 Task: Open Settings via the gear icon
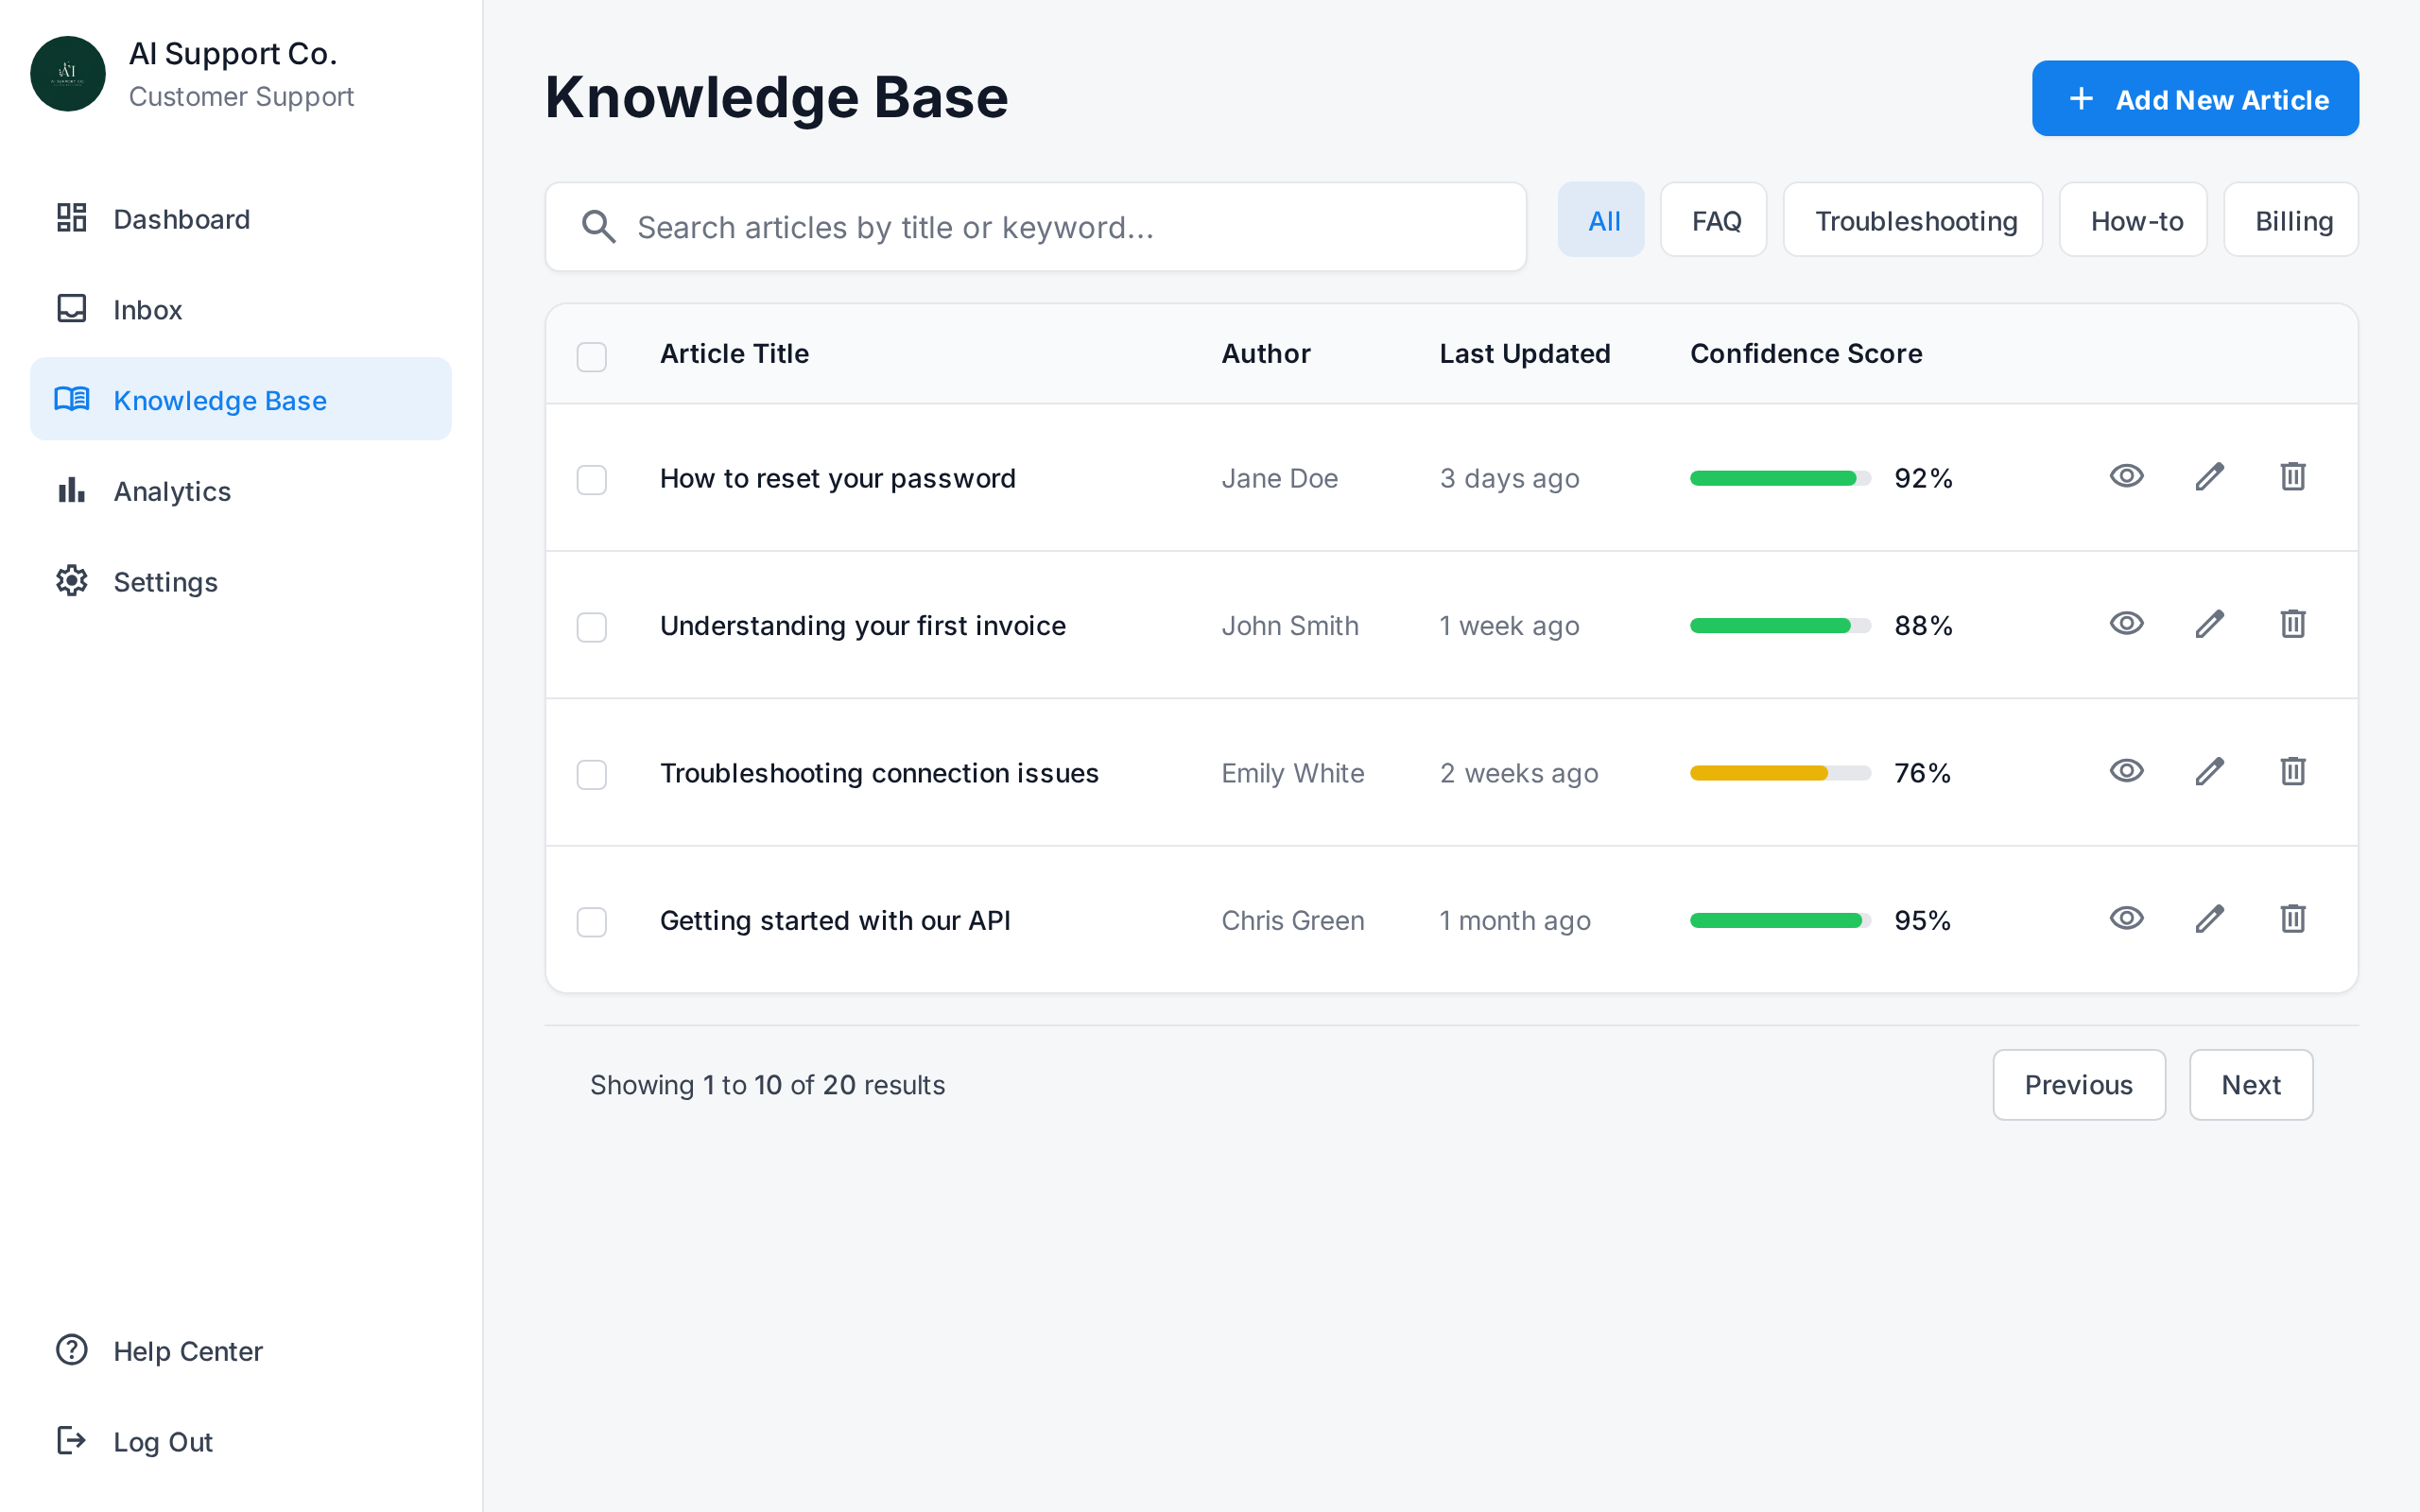[x=71, y=581]
